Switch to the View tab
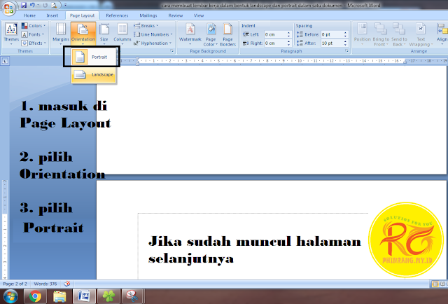The height and width of the screenshot is (304, 448). (x=199, y=15)
